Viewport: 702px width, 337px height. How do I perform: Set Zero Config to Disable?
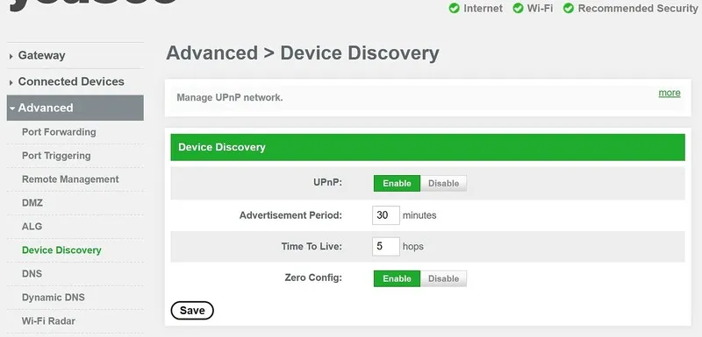pyautogui.click(x=443, y=278)
